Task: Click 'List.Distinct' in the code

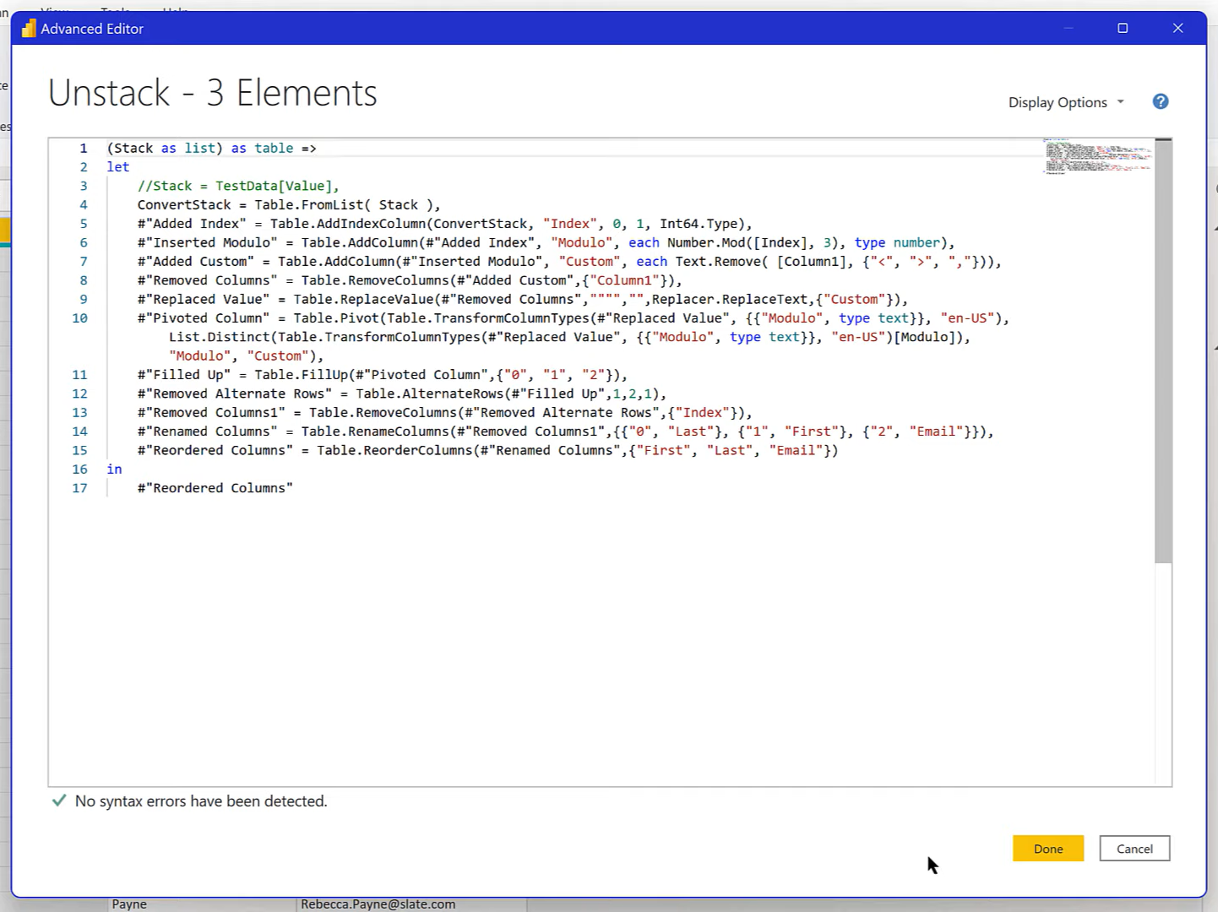Action: tap(220, 337)
